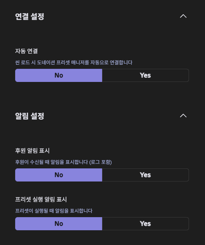The height and width of the screenshot is (245, 205).
Task: Click the 알림 설정 section heading
Action: point(30,116)
